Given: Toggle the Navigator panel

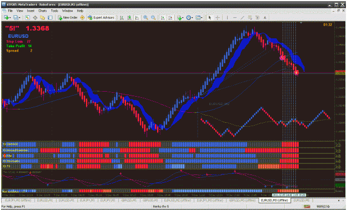Looking at the screenshot, I should (x=43, y=18).
